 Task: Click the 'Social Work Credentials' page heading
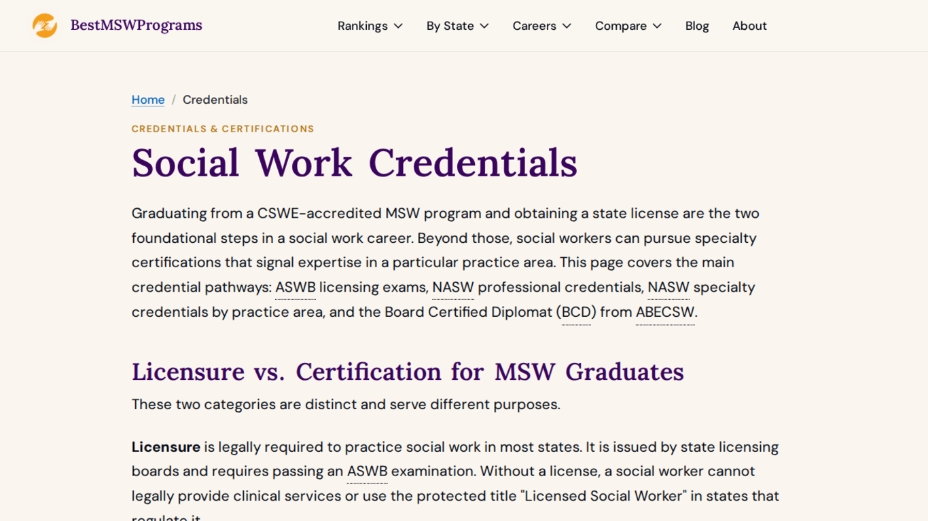[355, 163]
